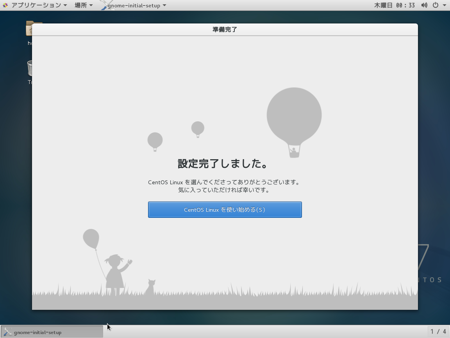
Task: Open the clock showing 木曜日 00:33
Action: (x=394, y=5)
